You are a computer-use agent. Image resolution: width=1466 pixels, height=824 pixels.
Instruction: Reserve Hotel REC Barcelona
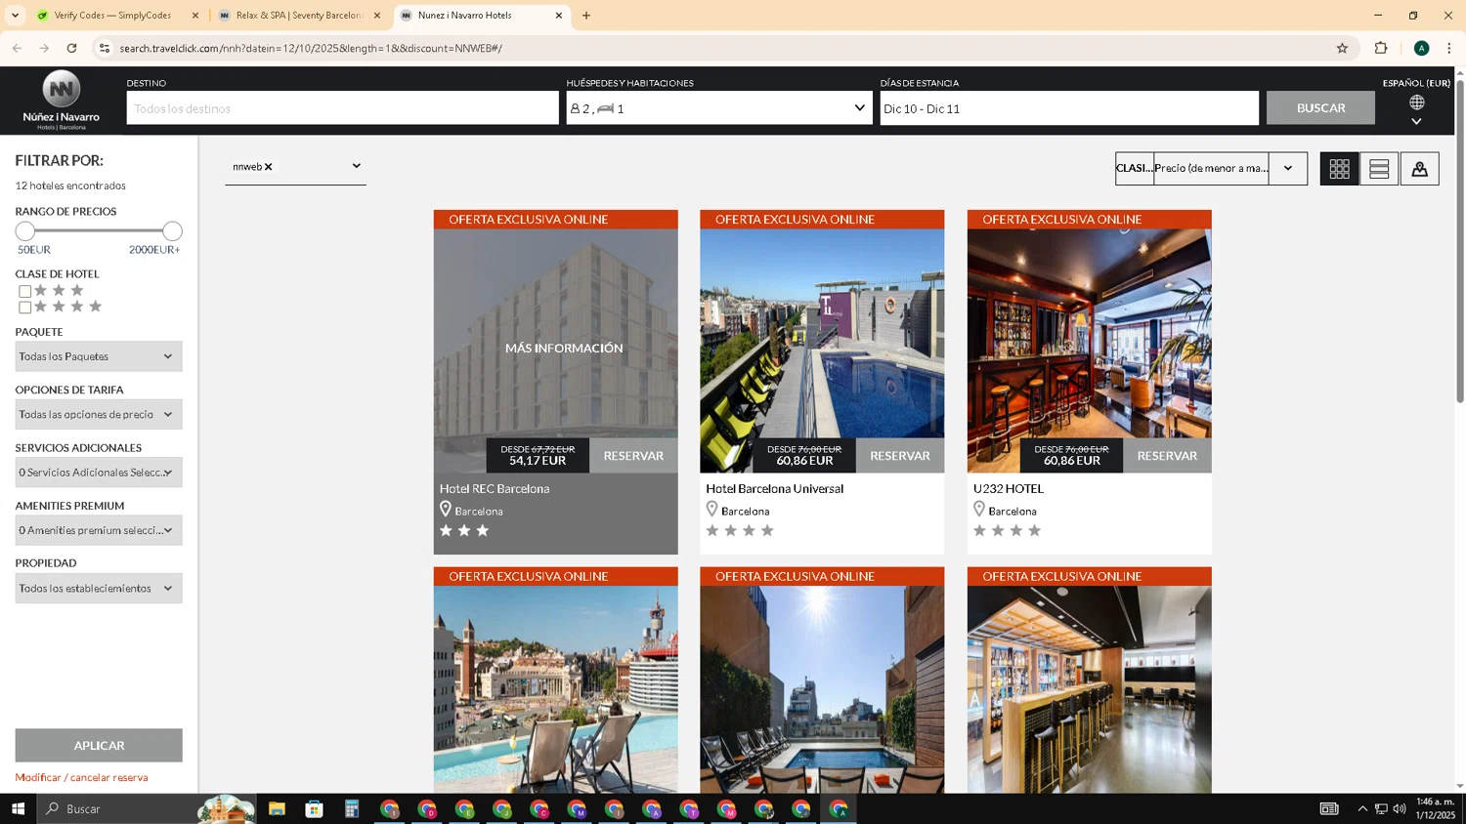tap(633, 456)
